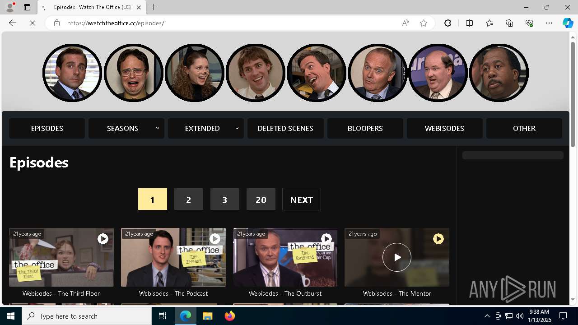The height and width of the screenshot is (325, 578).
Task: Click the profile icon in the browser title bar
Action: pos(9,7)
